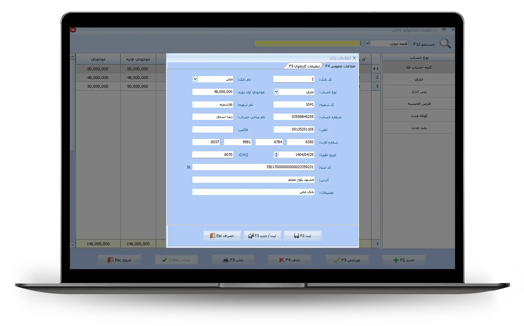Switch to card reader settings F5 tab
Screen dimensions: 524x326
304,66
